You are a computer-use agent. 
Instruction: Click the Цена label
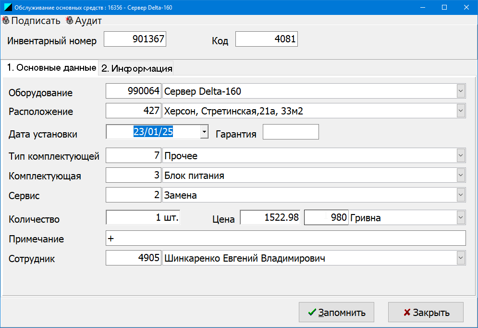coord(223,219)
